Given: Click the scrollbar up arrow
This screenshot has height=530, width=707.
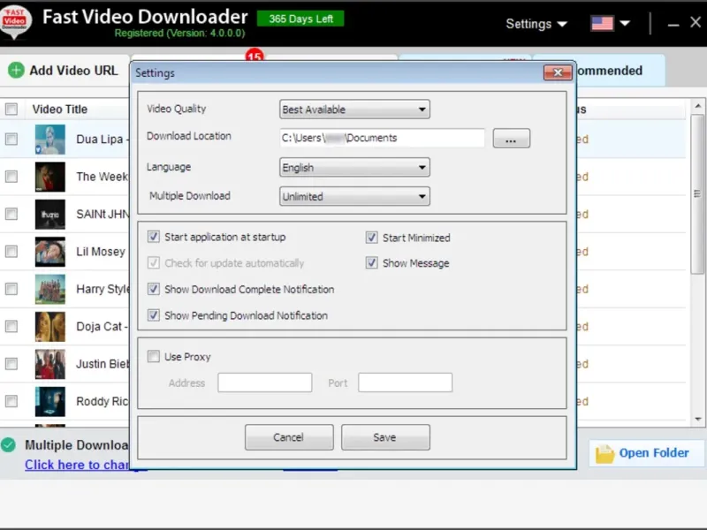Looking at the screenshot, I should click(698, 106).
